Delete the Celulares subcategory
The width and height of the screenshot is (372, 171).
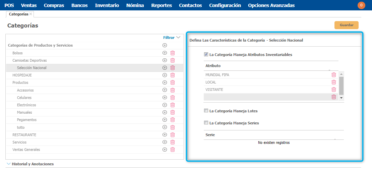point(173,98)
